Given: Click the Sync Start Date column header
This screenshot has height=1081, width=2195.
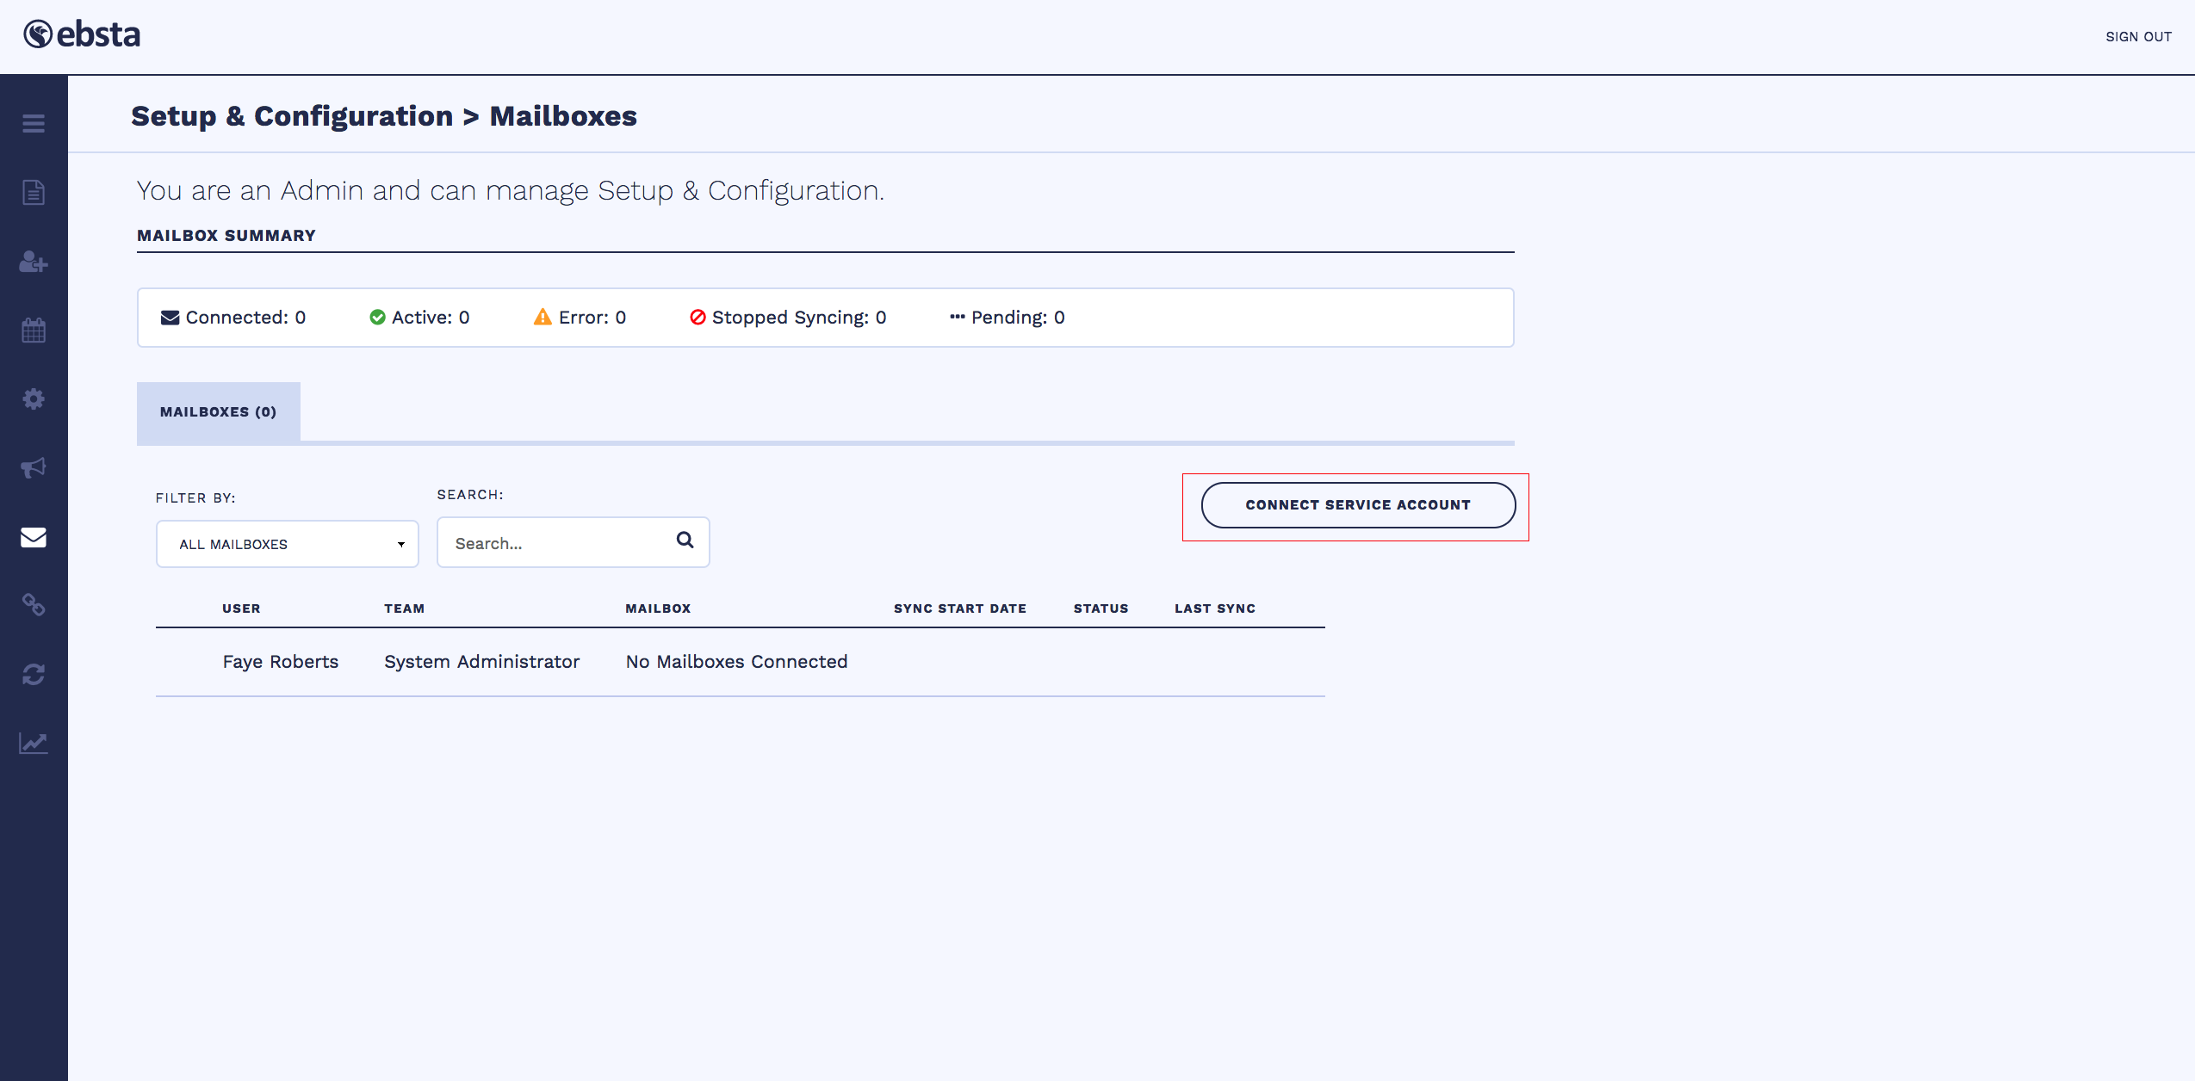Looking at the screenshot, I should [959, 608].
